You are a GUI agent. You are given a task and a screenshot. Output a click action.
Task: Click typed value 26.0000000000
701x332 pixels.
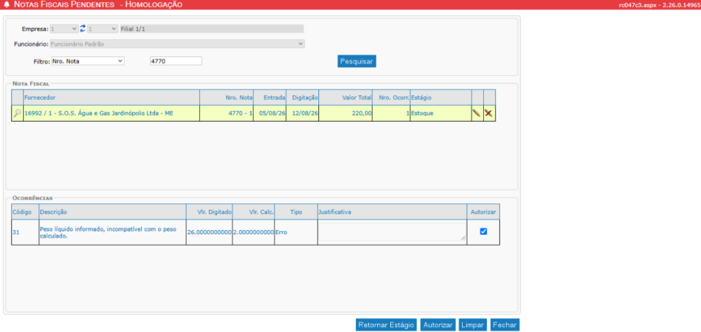209,232
